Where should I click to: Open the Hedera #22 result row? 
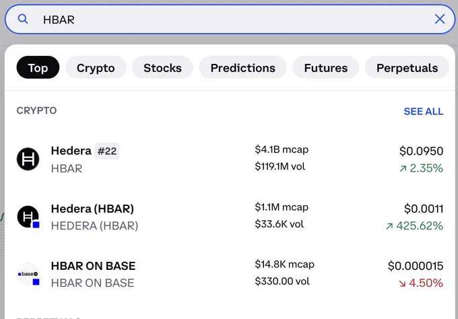coord(230,159)
